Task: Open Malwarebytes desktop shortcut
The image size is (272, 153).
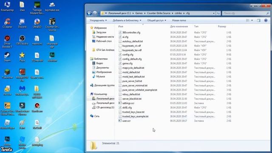Action: click(x=22, y=91)
